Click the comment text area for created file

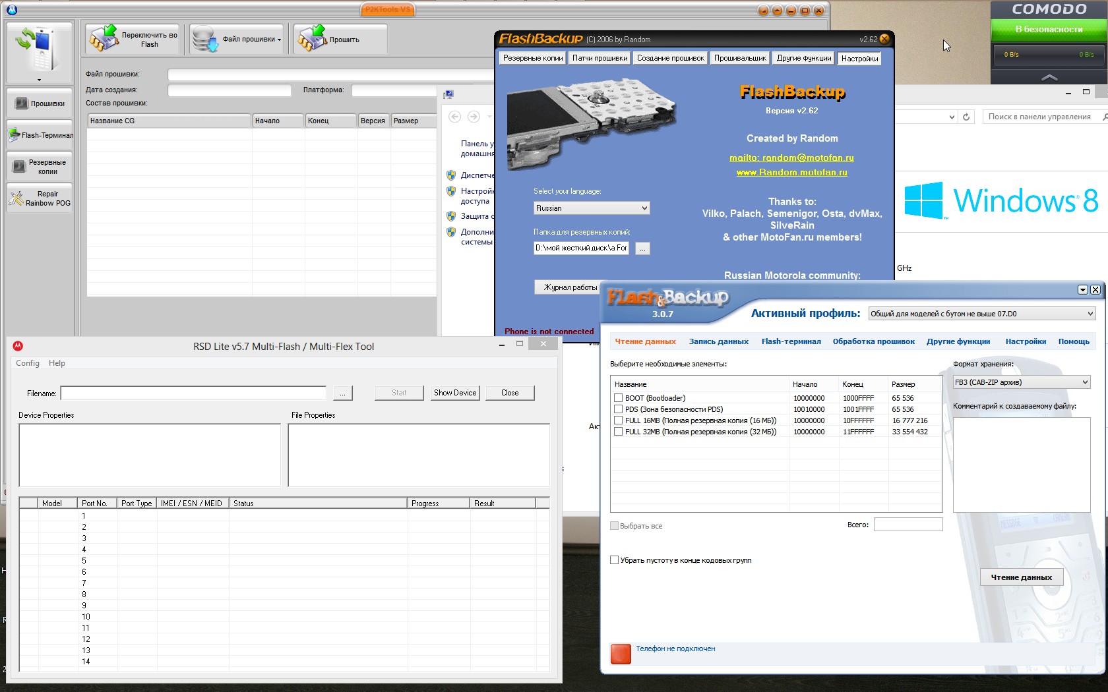pyautogui.click(x=1022, y=465)
